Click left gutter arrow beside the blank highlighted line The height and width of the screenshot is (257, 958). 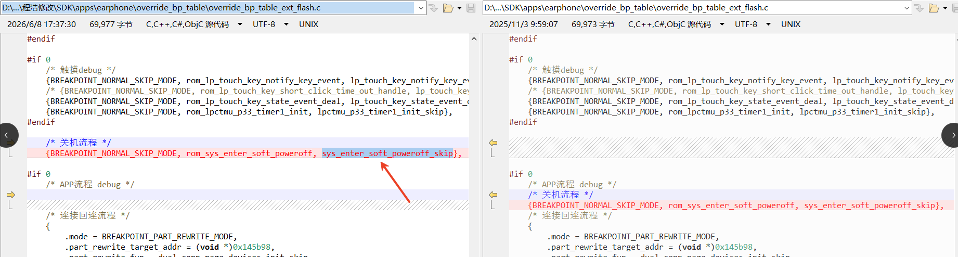click(10, 195)
